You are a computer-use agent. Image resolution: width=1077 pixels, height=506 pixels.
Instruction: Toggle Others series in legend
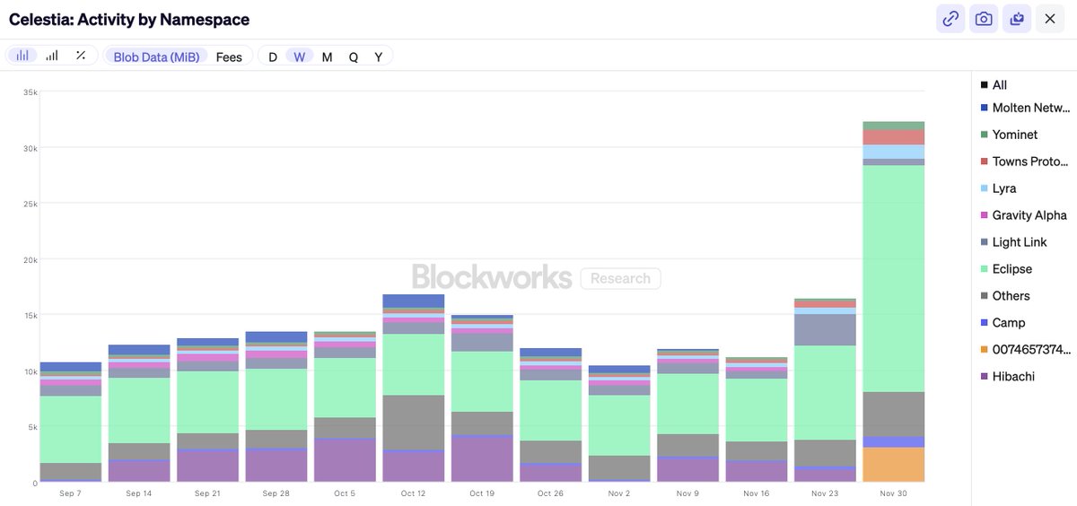(x=1004, y=296)
